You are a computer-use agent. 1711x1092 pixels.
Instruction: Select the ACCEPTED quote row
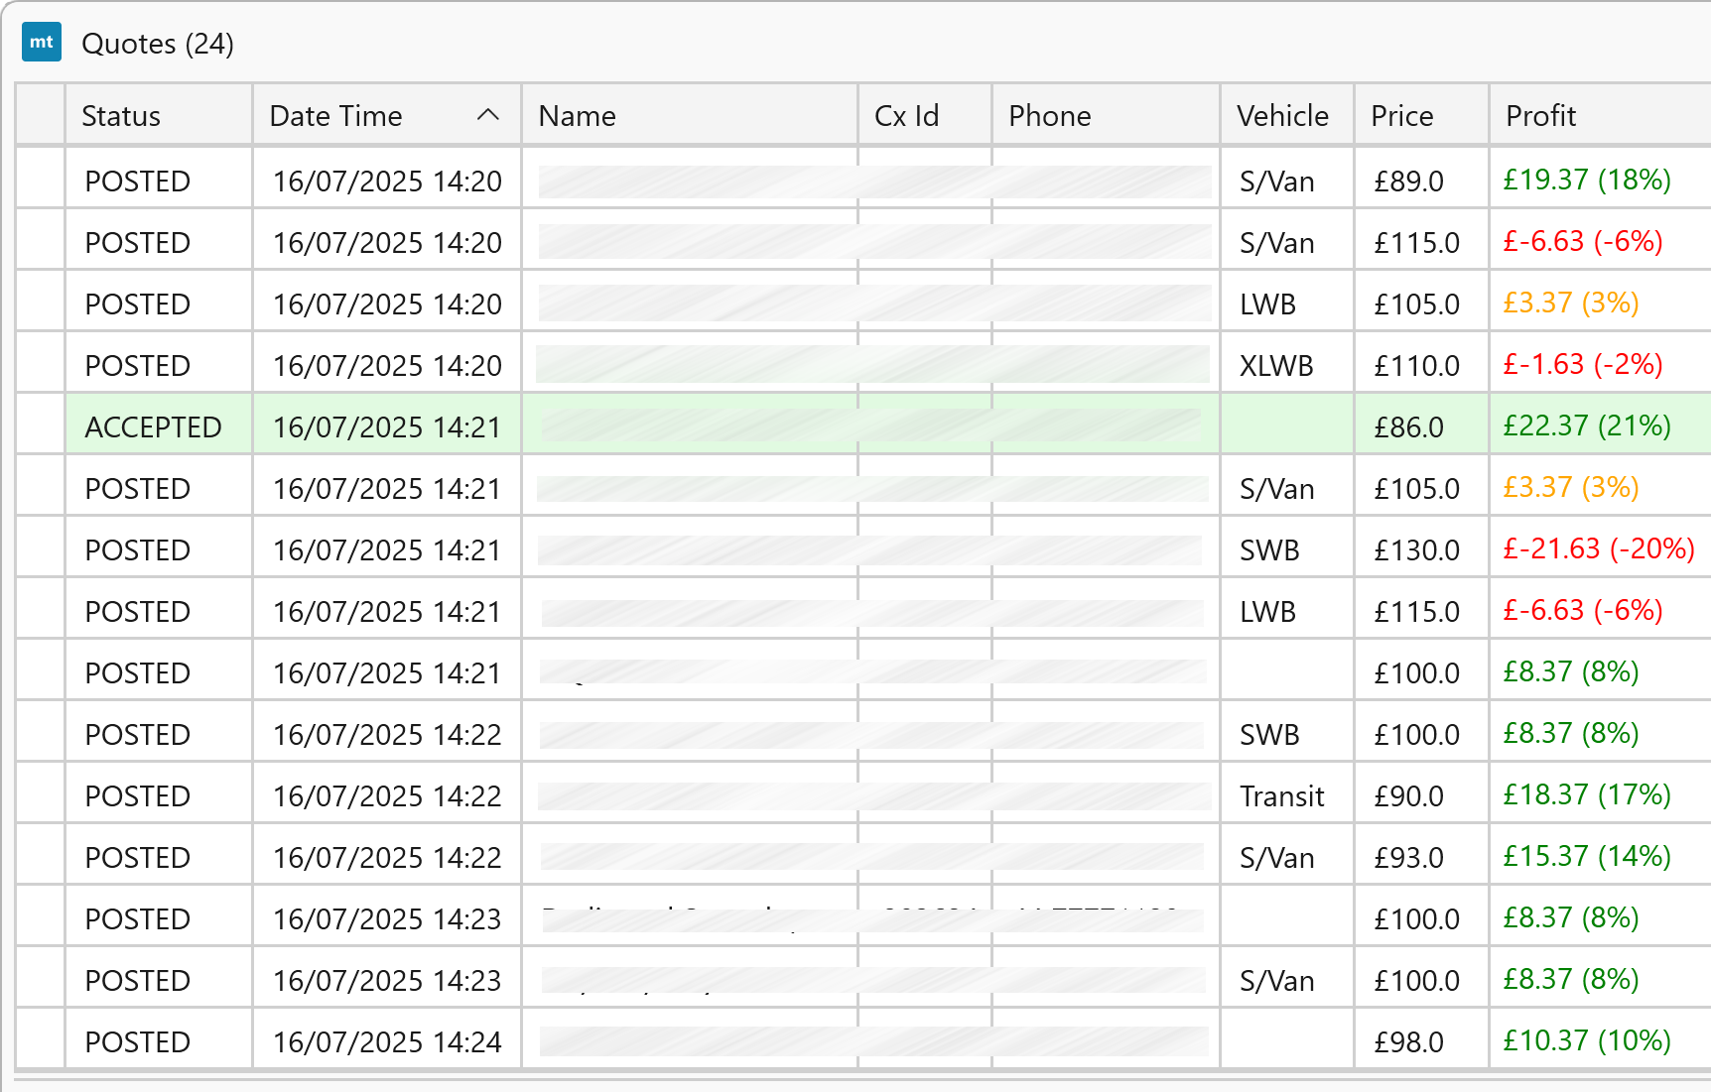(x=154, y=427)
